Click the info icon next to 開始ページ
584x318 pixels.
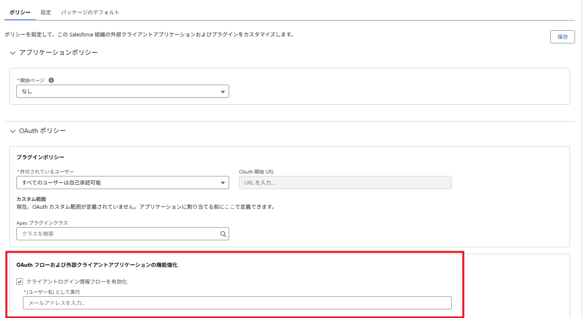(51, 80)
